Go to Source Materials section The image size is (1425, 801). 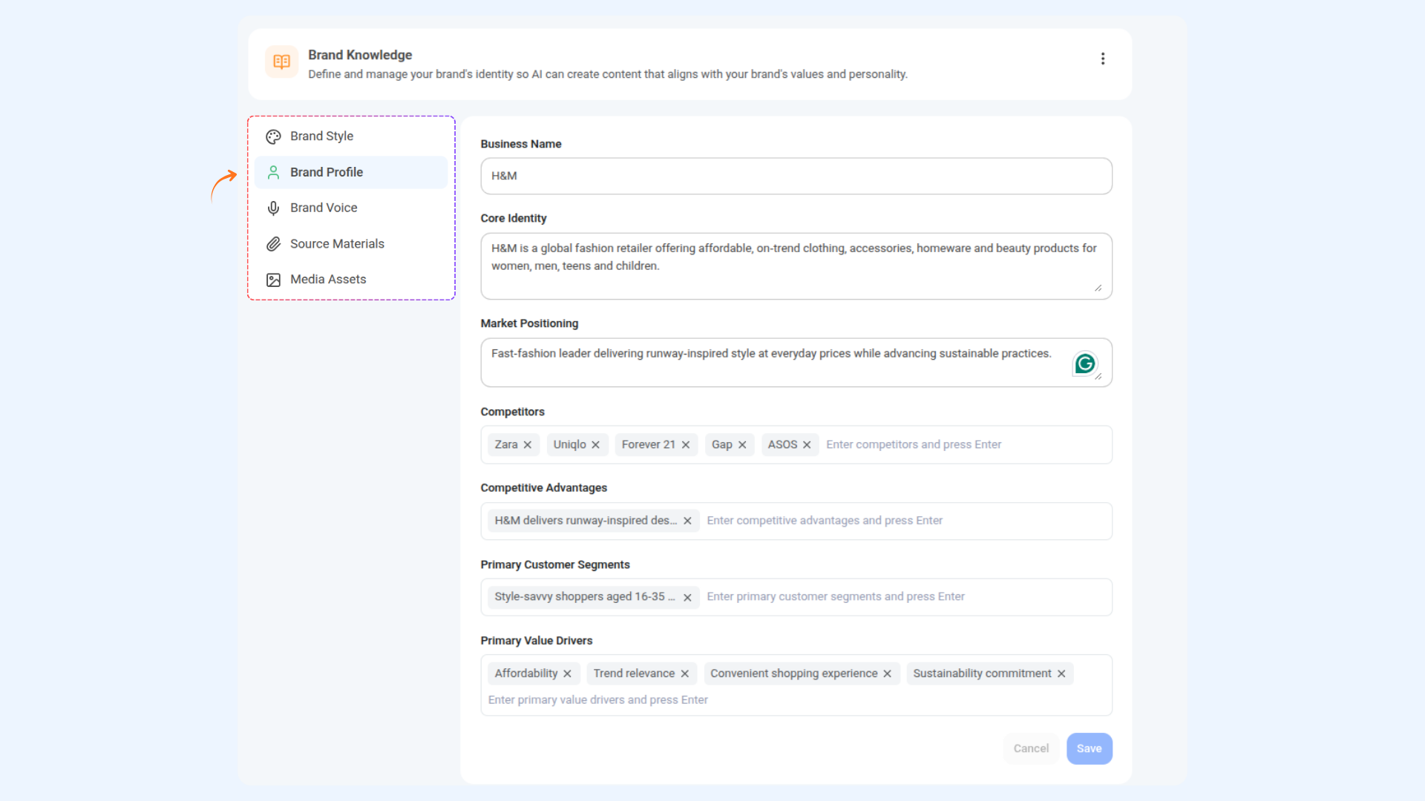coord(351,244)
